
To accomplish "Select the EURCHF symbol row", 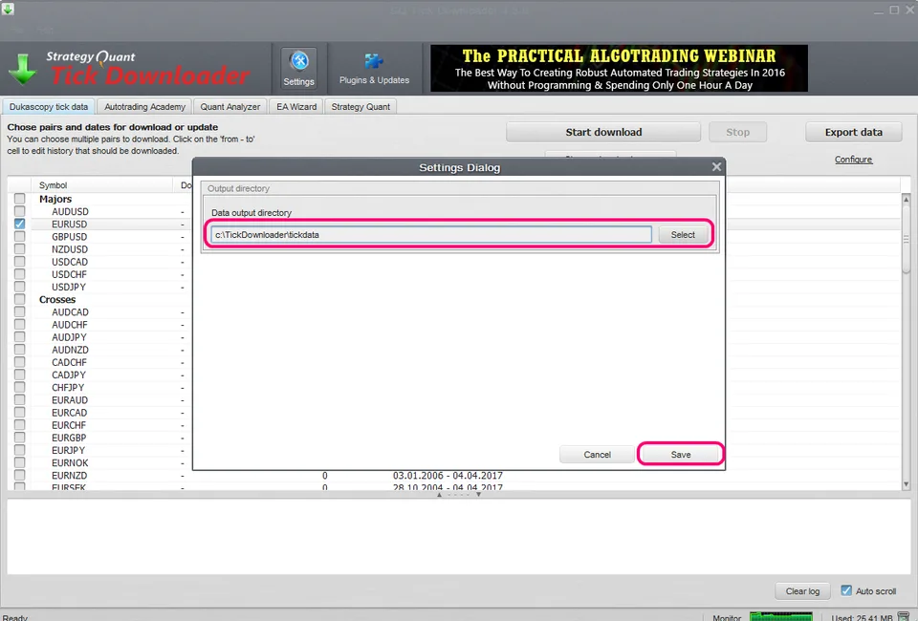I will 69,425.
